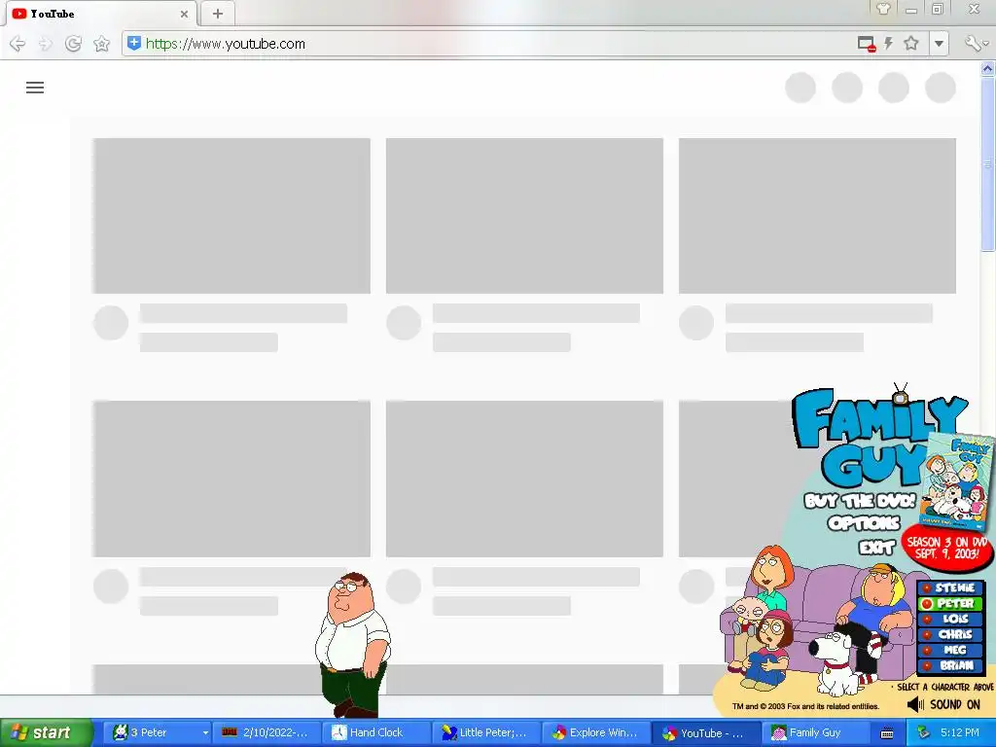Expand the address bar history dropdown arrow
The width and height of the screenshot is (996, 747).
(x=939, y=44)
